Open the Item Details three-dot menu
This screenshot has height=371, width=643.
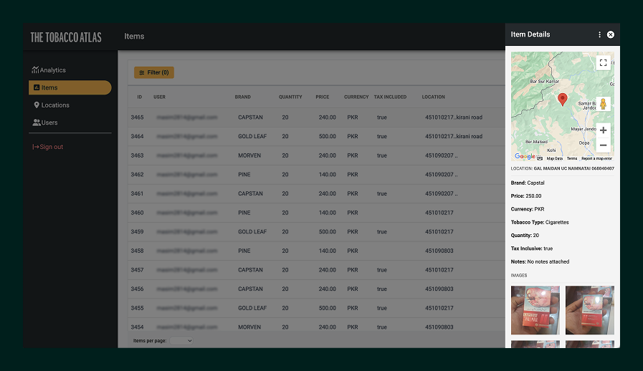coord(599,35)
